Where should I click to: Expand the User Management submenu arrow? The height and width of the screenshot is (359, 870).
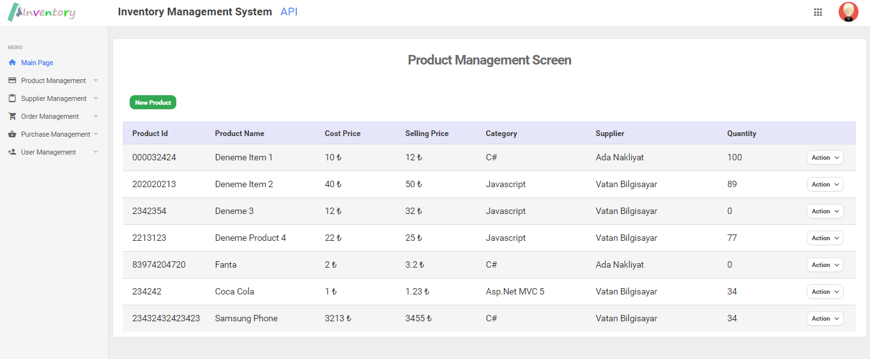point(95,152)
